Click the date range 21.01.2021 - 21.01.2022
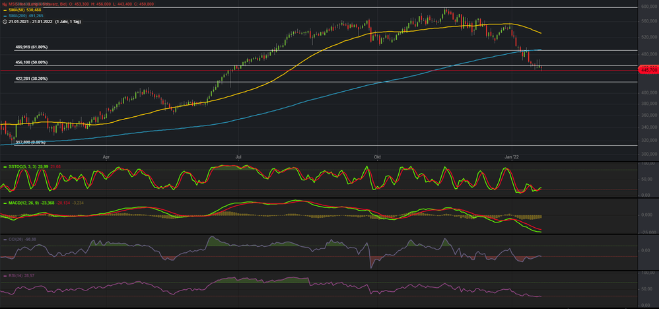This screenshot has height=309, width=659. [33, 22]
